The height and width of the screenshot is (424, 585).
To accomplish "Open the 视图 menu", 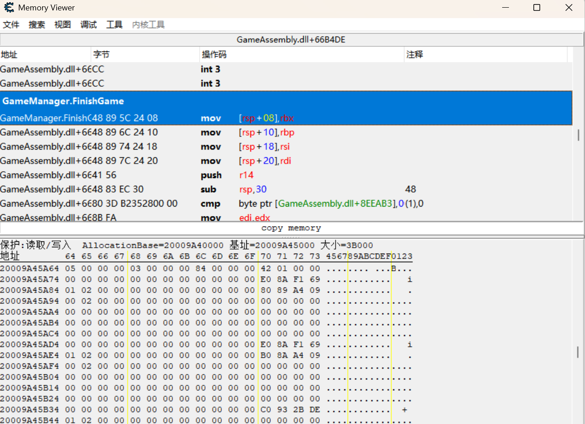I will 62,24.
